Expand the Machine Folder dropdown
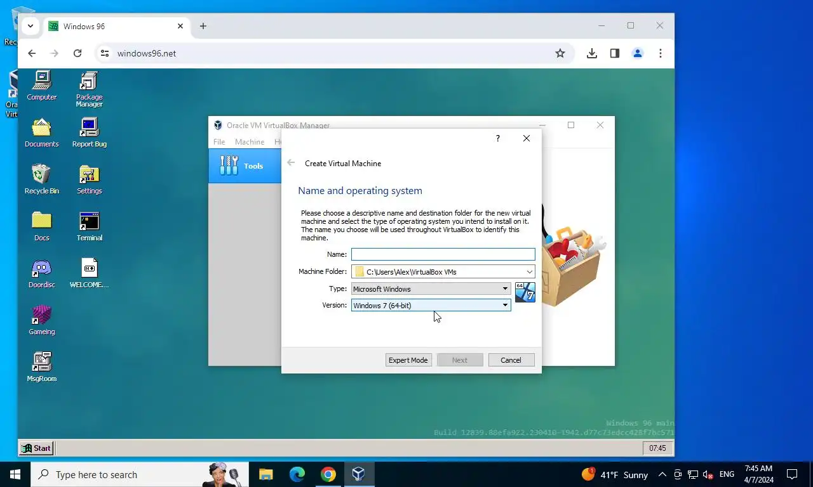The width and height of the screenshot is (813, 487). click(x=530, y=272)
